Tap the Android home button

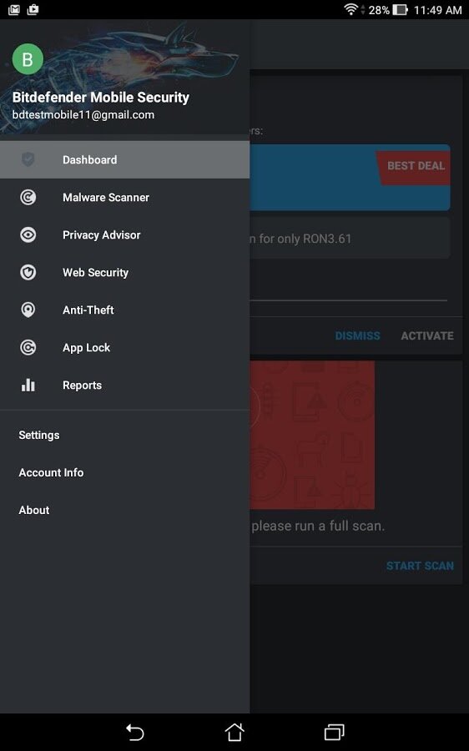[234, 732]
